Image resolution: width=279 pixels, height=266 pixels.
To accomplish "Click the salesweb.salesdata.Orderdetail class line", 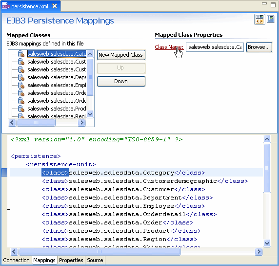I will [x=129, y=214].
